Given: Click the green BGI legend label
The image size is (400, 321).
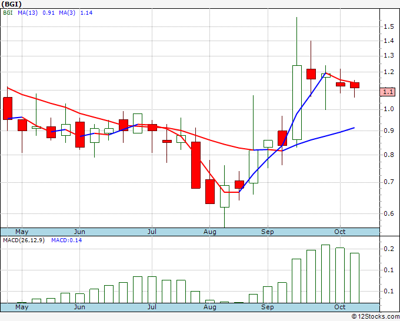Looking at the screenshot, I should coord(8,13).
